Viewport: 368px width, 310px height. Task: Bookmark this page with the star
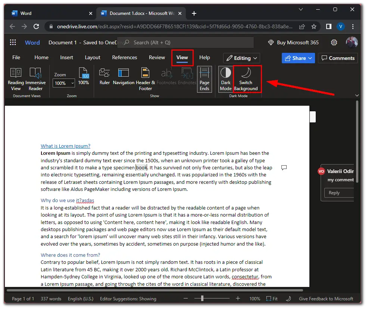(x=314, y=26)
